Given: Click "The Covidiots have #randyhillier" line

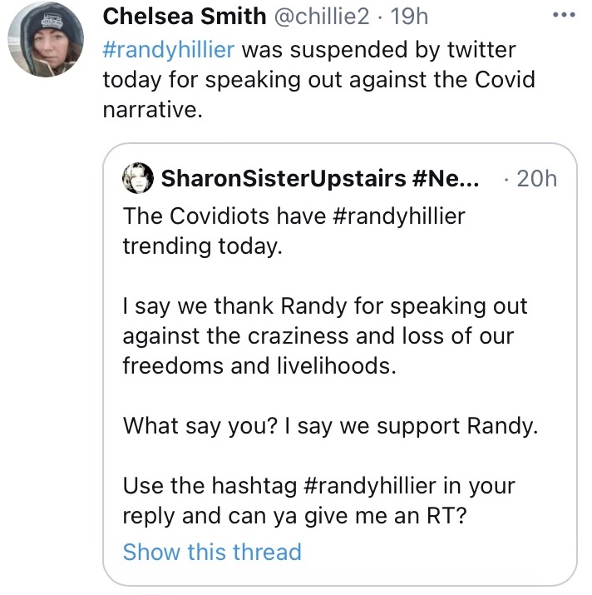Looking at the screenshot, I should tap(294, 216).
